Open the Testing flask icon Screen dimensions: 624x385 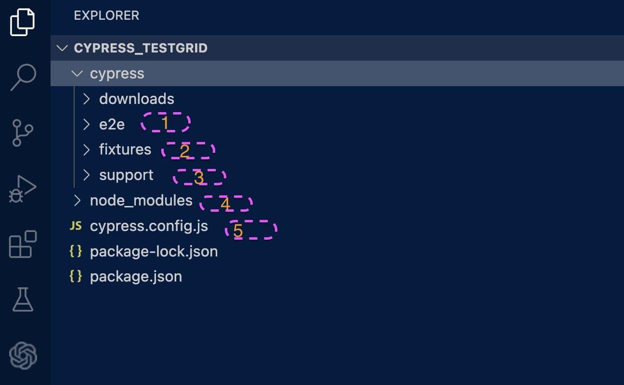23,299
